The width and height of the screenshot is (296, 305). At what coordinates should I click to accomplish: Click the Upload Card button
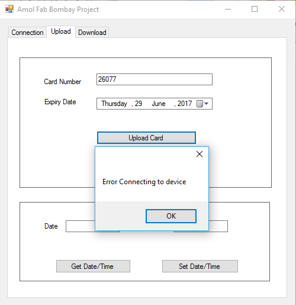coord(146,138)
